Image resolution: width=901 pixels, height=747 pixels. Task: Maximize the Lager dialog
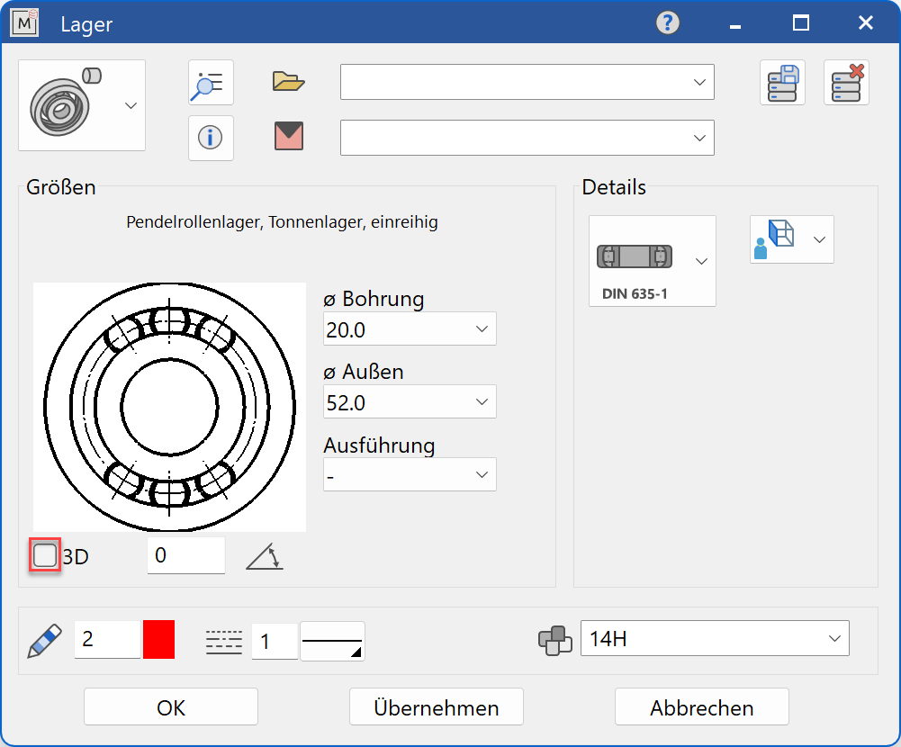(x=801, y=23)
